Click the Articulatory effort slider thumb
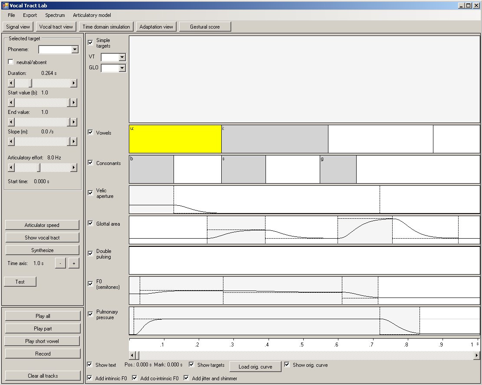This screenshot has height=385, width=482. coord(39,168)
